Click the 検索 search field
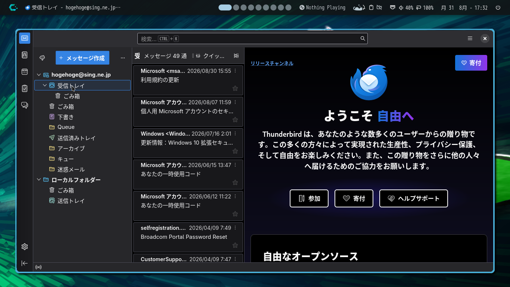The height and width of the screenshot is (287, 510). click(x=252, y=38)
